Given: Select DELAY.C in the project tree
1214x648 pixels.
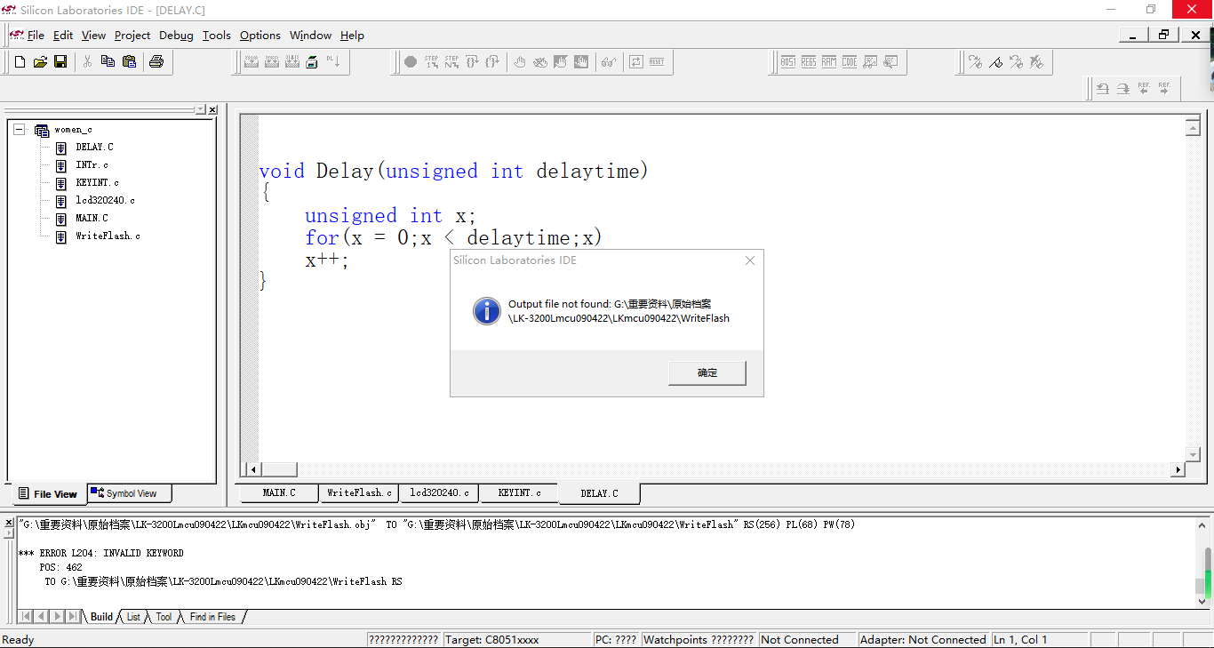Looking at the screenshot, I should 94,147.
